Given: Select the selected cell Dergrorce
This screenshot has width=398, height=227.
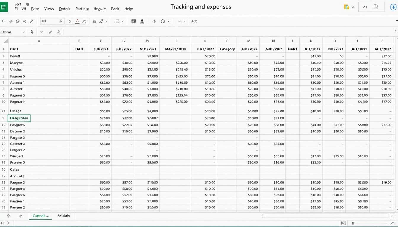Looking at the screenshot, I should 19,118.
